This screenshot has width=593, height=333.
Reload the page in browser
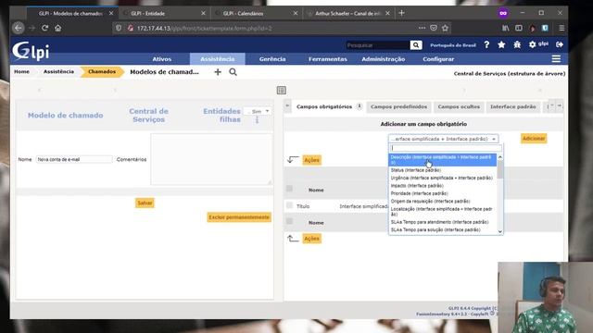(x=44, y=28)
